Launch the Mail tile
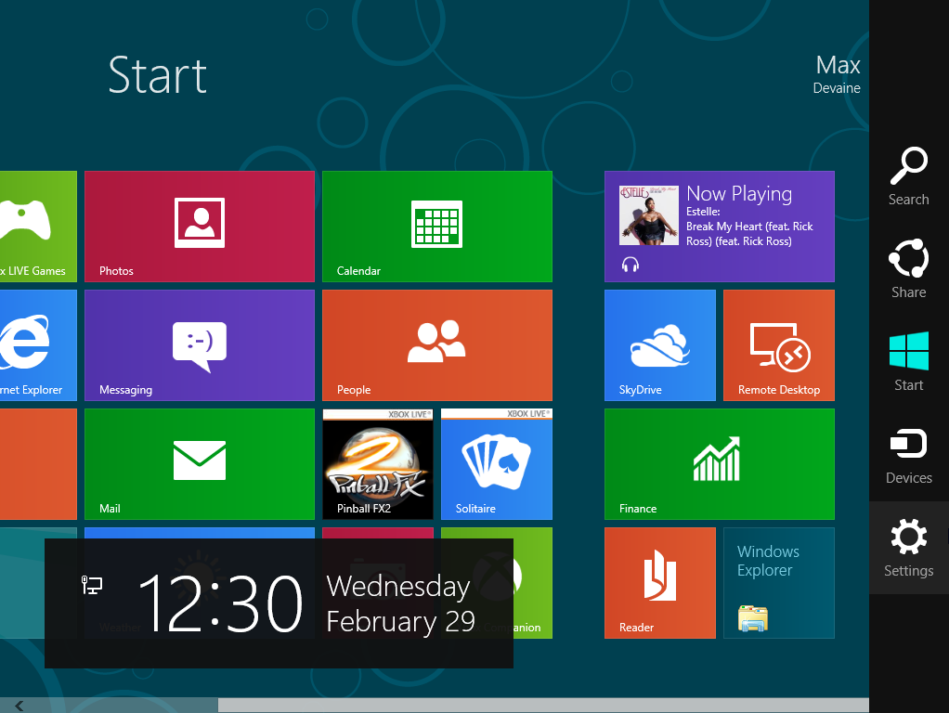 pyautogui.click(x=200, y=463)
